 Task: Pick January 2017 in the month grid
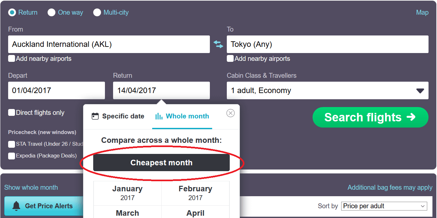point(127,193)
